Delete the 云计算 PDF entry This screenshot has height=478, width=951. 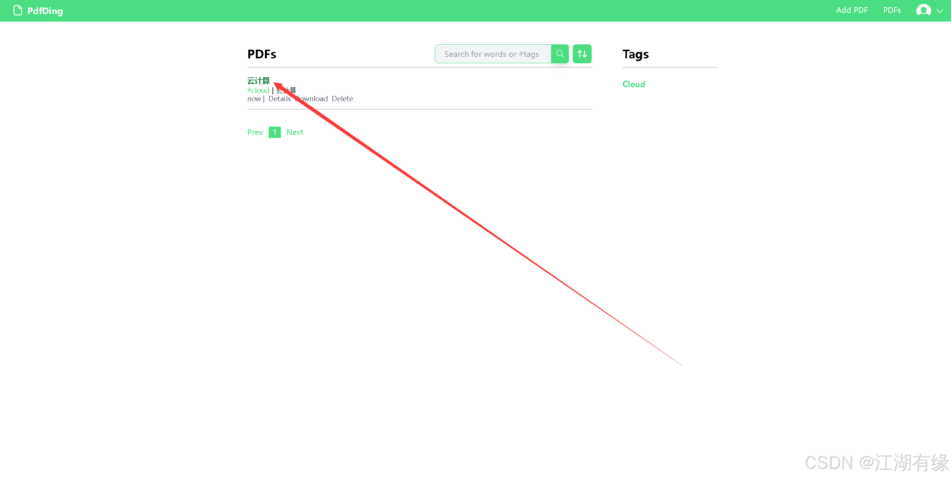pyautogui.click(x=342, y=99)
